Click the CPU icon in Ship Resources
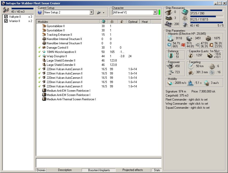 click(185, 12)
